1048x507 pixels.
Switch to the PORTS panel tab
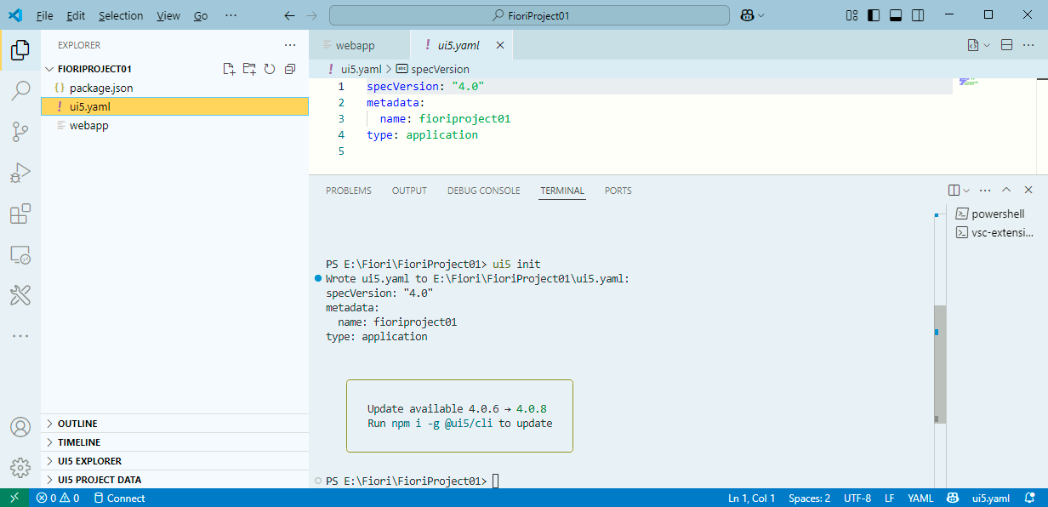[x=618, y=191]
